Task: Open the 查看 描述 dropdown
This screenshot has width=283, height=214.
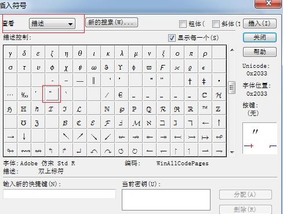Action: (x=52, y=24)
